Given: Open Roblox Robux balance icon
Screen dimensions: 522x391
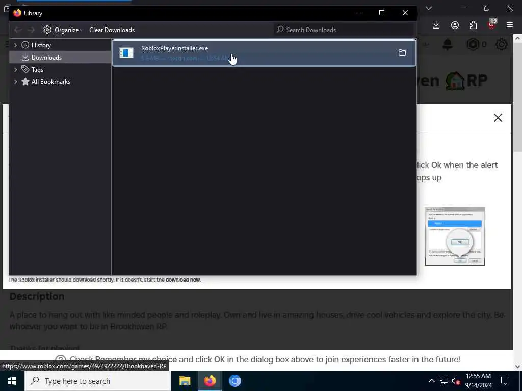Looking at the screenshot, I should pos(473,44).
